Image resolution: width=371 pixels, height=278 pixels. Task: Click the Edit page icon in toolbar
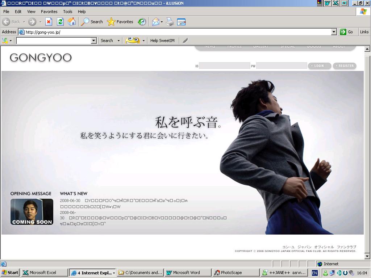tap(181, 22)
